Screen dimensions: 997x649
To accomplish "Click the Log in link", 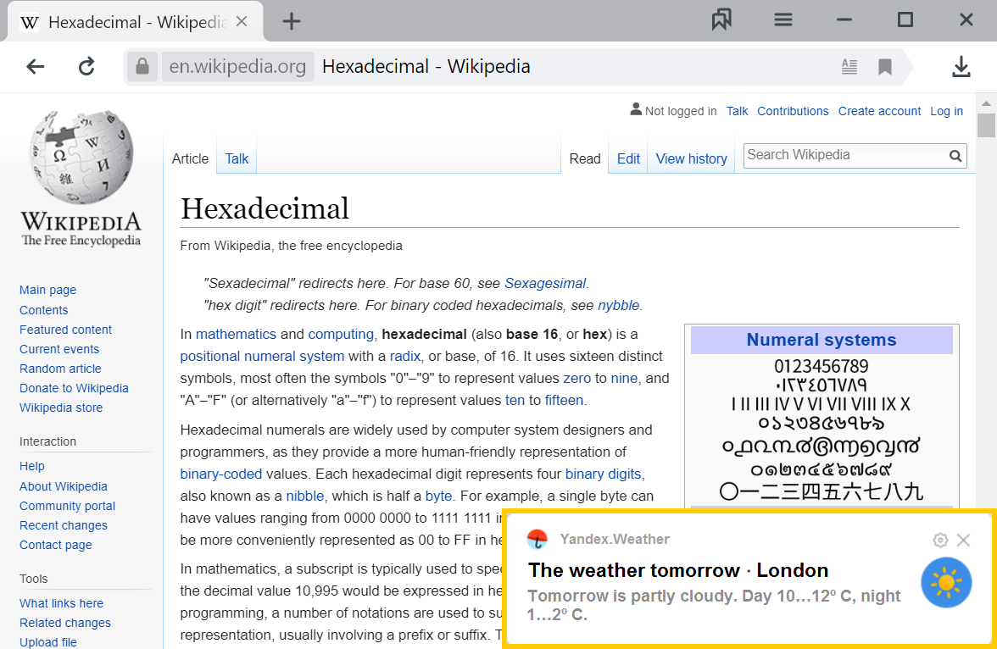I will (x=947, y=111).
